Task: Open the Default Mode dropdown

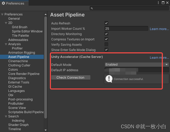Action: pyautogui.click(x=137, y=65)
